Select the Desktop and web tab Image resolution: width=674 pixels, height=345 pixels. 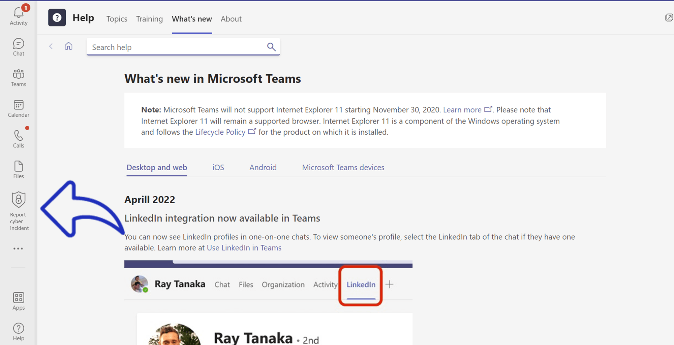[157, 167]
